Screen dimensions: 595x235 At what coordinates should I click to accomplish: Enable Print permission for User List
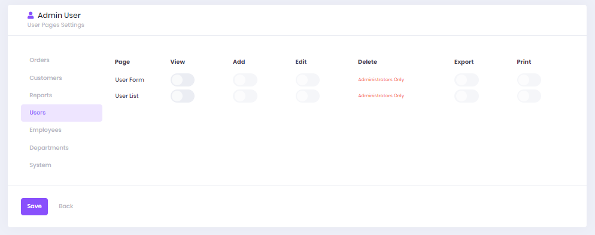529,96
